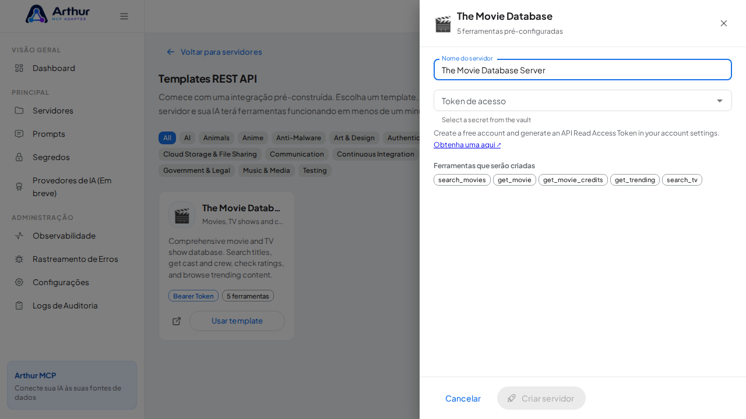The height and width of the screenshot is (419, 746).
Task: Click the Rastreamento de Erros bug icon
Action: click(x=19, y=259)
